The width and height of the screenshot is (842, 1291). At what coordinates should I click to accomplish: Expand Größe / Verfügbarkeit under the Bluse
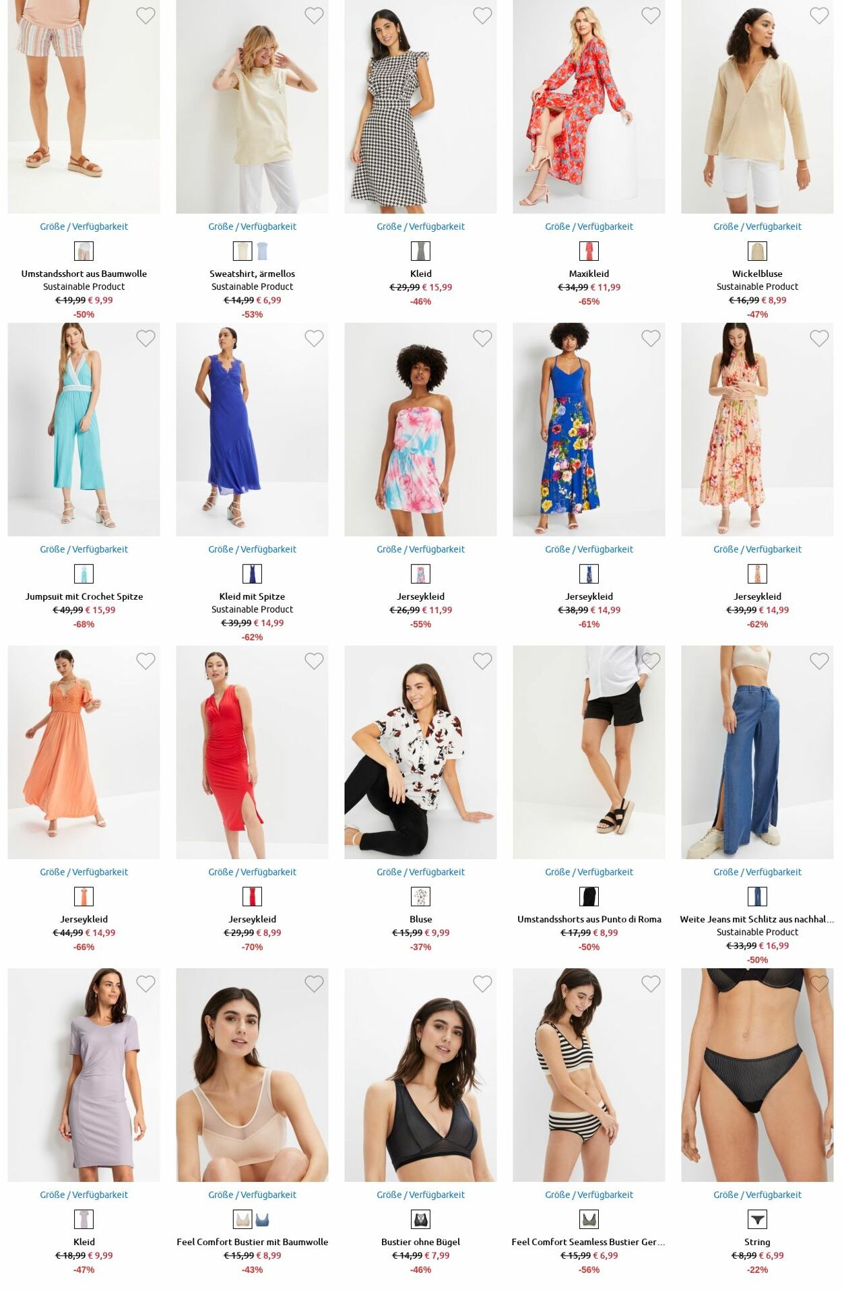(x=420, y=872)
